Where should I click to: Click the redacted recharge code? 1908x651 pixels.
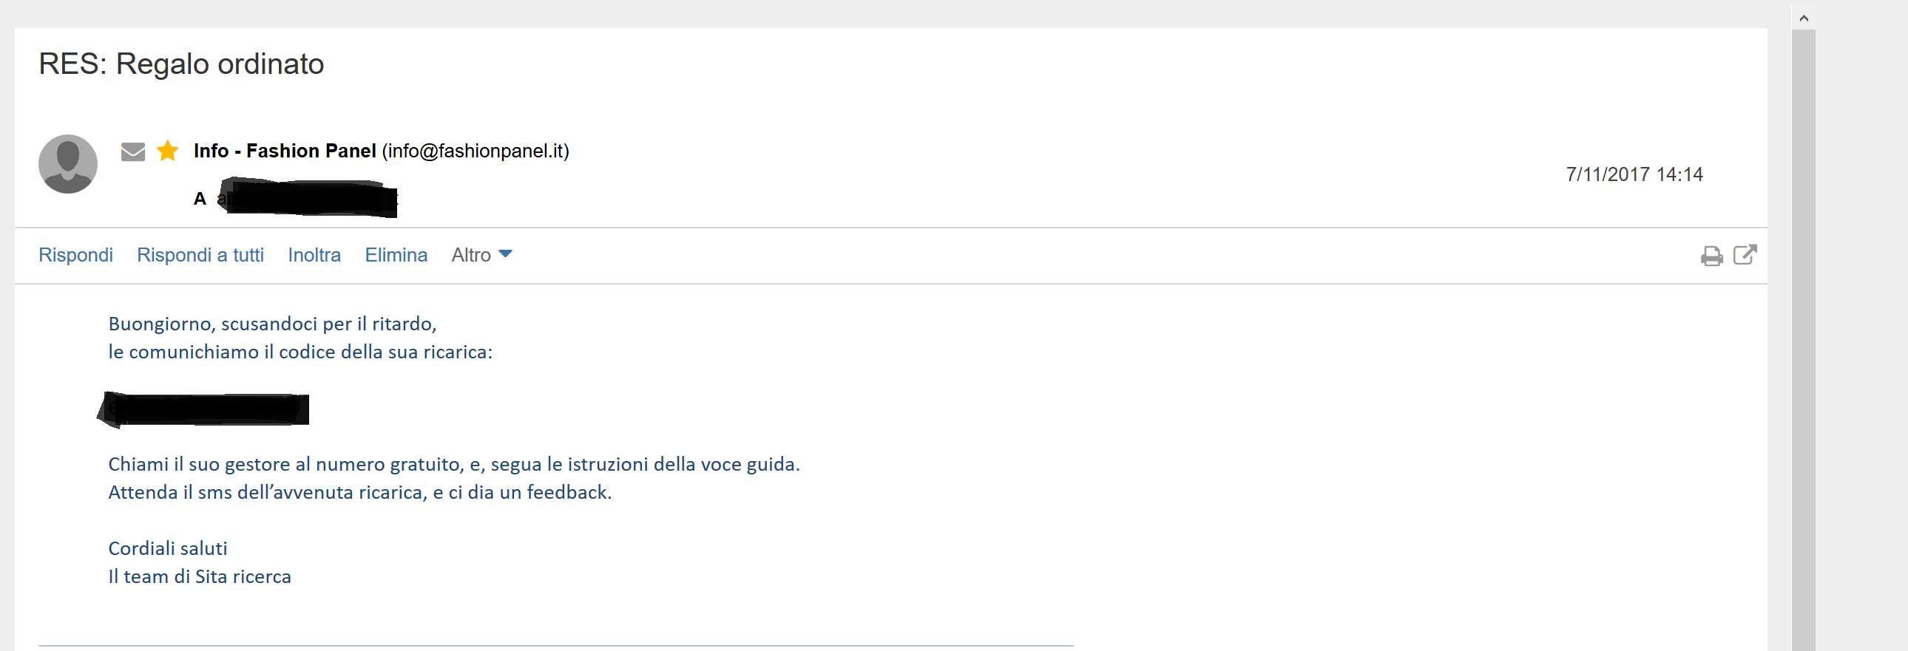point(203,409)
